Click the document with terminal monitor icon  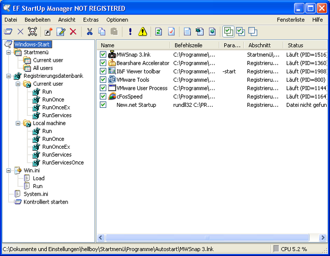[x=199, y=32]
